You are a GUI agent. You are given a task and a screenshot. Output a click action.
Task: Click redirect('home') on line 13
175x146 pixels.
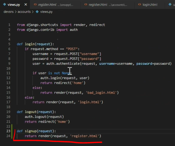point(69,83)
